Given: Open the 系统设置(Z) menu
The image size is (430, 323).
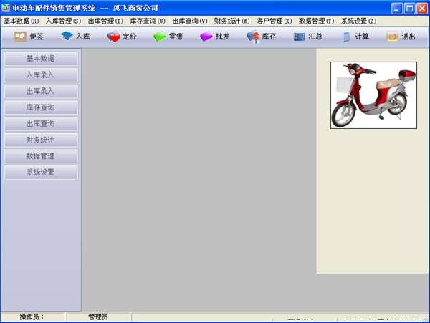Looking at the screenshot, I should [x=359, y=21].
